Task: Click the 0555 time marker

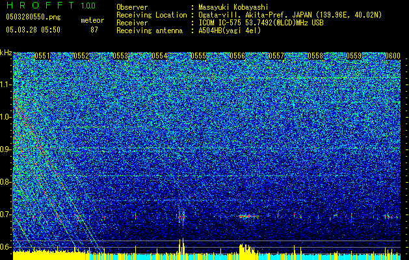Action: point(198,56)
